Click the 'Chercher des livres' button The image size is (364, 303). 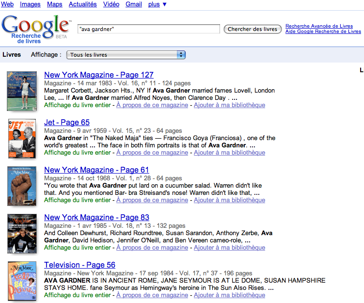253,29
